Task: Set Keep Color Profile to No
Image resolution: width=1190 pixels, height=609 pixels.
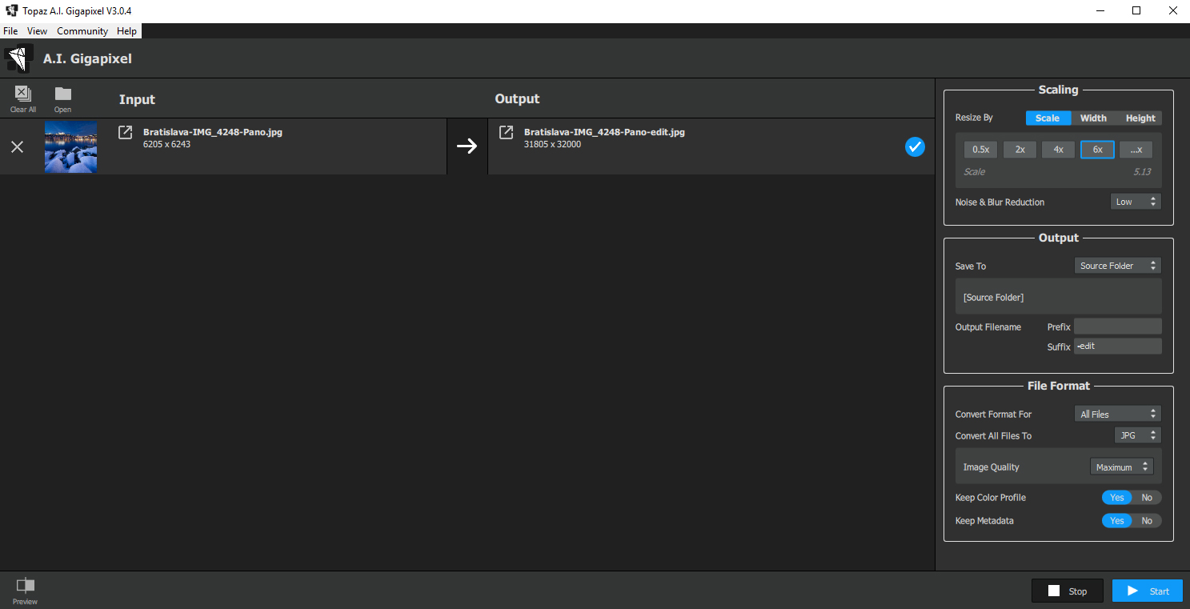Action: click(1147, 498)
